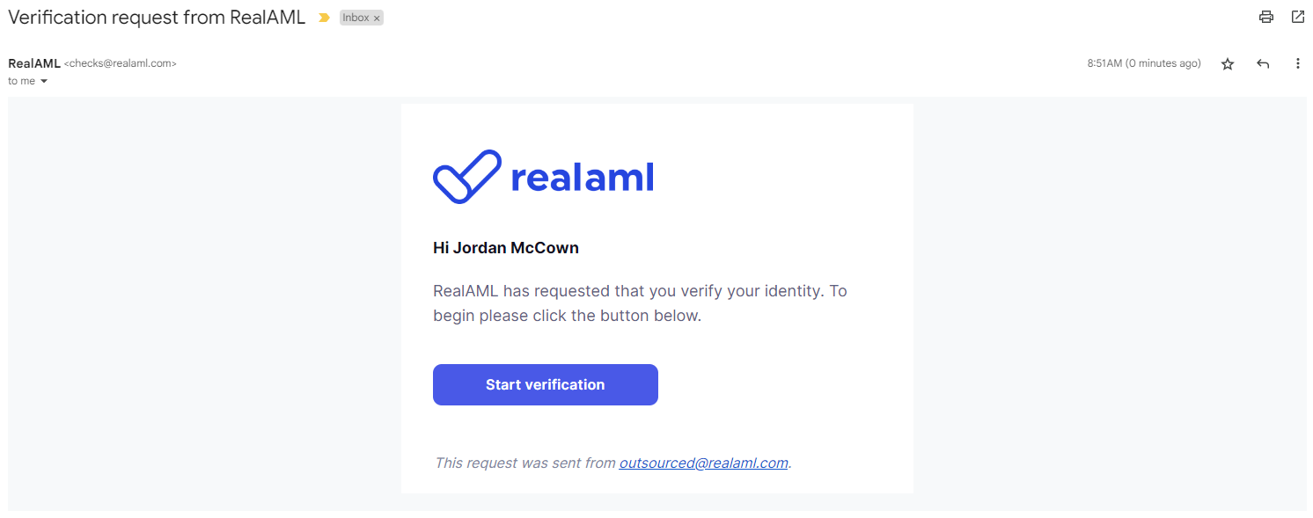1313x518 pixels.
Task: Click the Inbox label tag
Action: click(x=356, y=18)
